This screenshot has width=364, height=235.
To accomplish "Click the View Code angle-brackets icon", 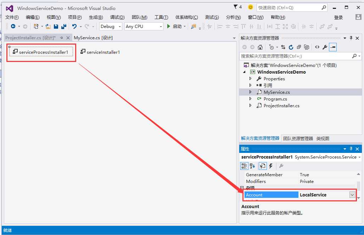I will [x=317, y=47].
